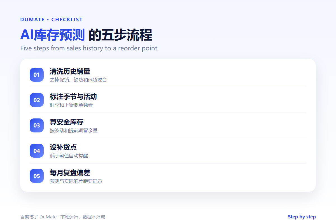Click the DUMATE • CHECKLIST label
Viewport: 336px width, 224px height.
click(x=52, y=20)
